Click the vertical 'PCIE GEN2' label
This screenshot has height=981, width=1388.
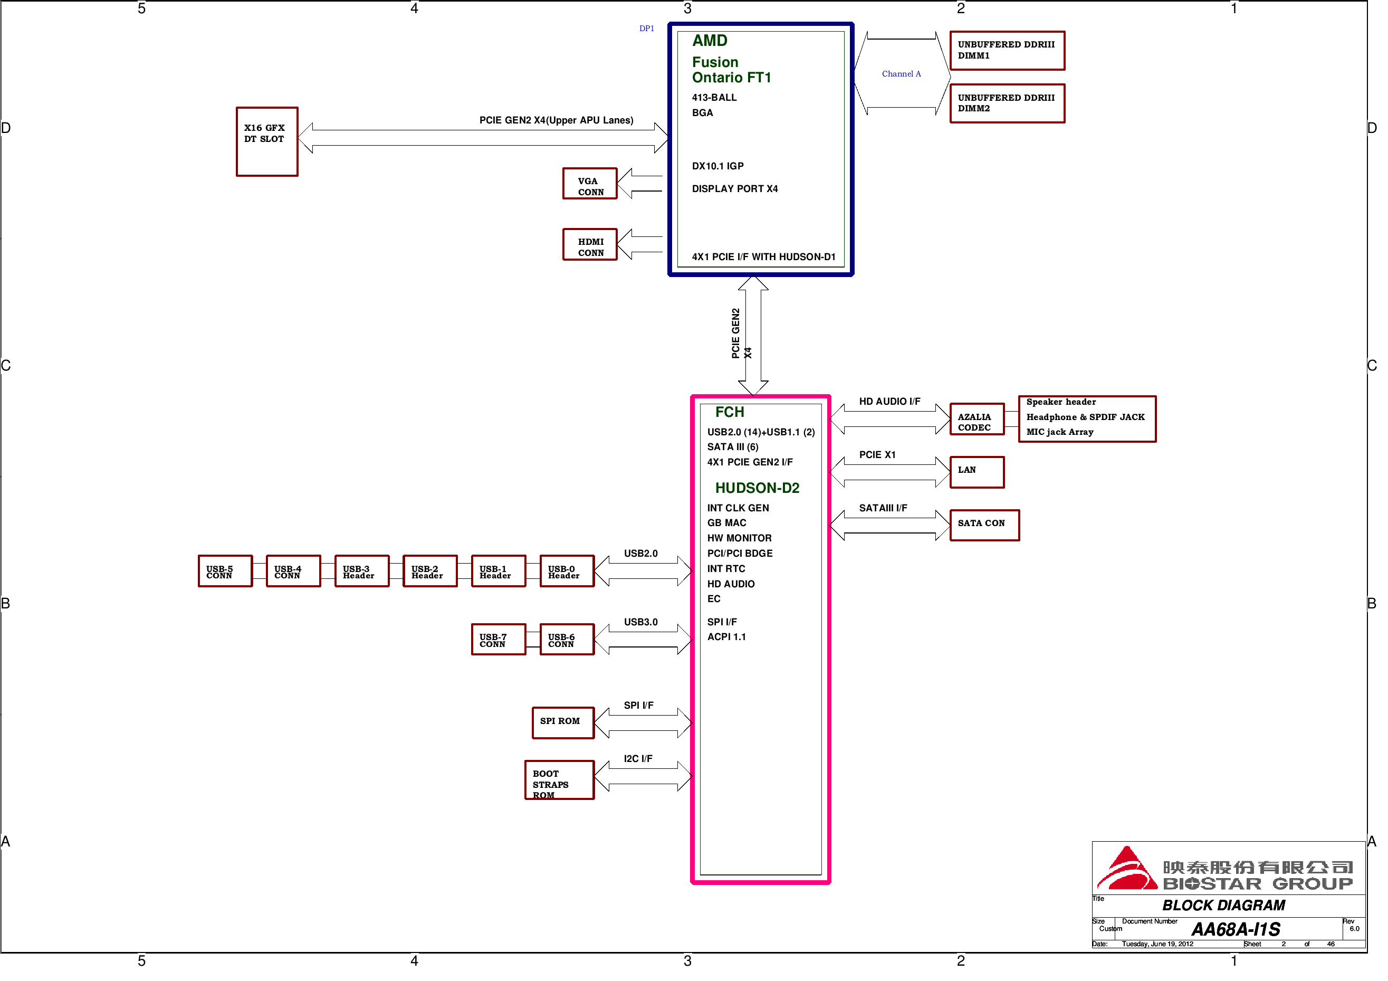(735, 334)
